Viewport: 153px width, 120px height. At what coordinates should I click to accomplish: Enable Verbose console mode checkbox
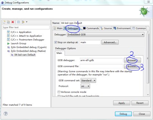pos(59,92)
